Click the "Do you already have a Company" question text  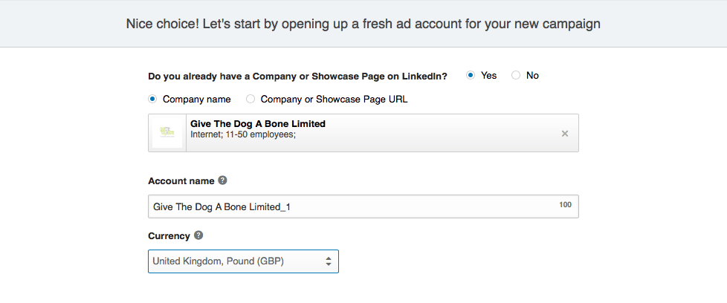297,76
